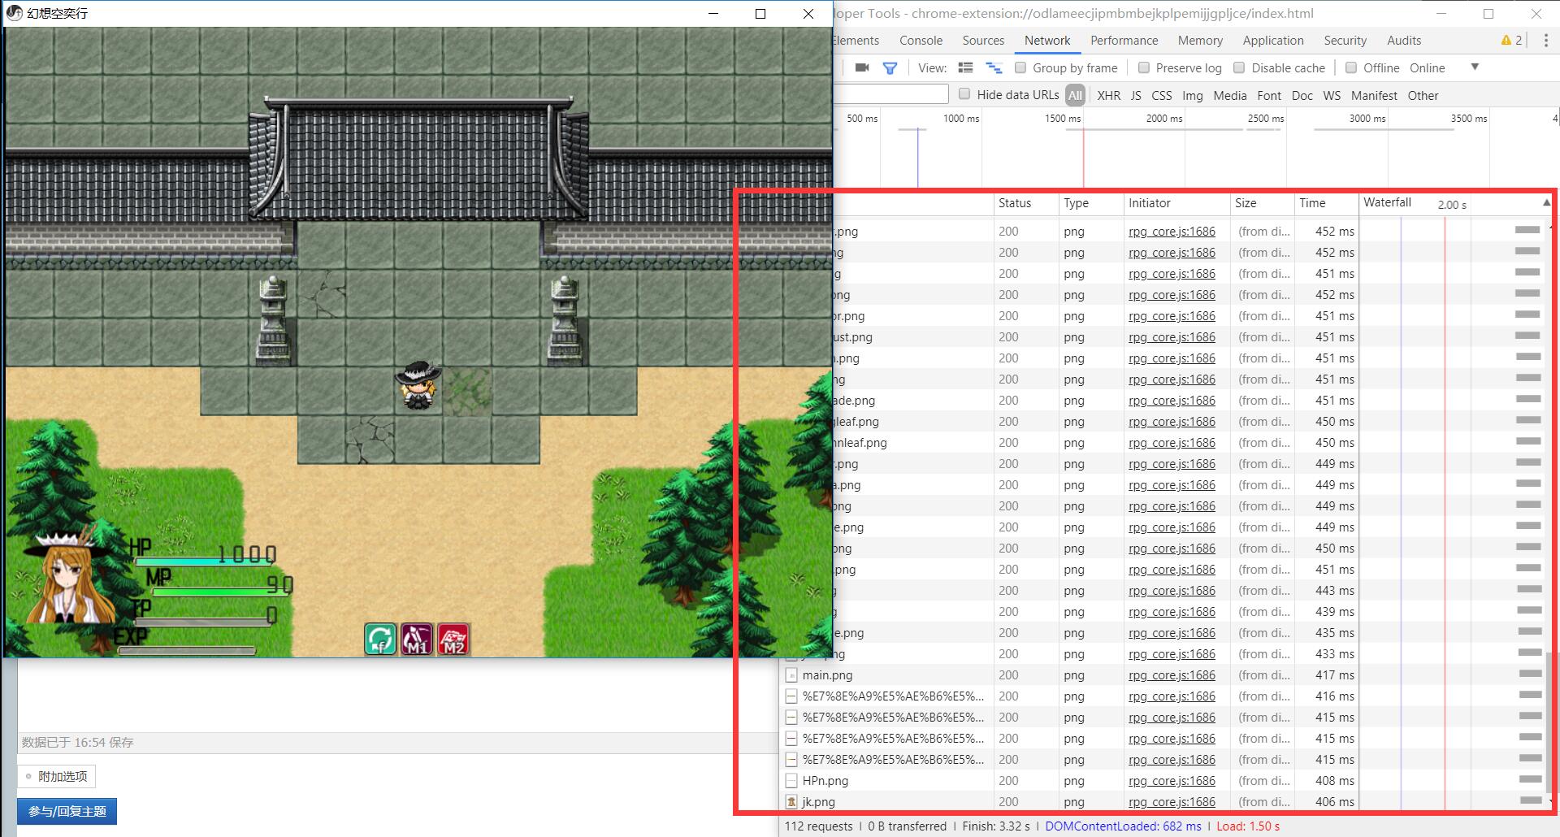Switch to large request rows view icon
1560x837 pixels.
click(965, 67)
